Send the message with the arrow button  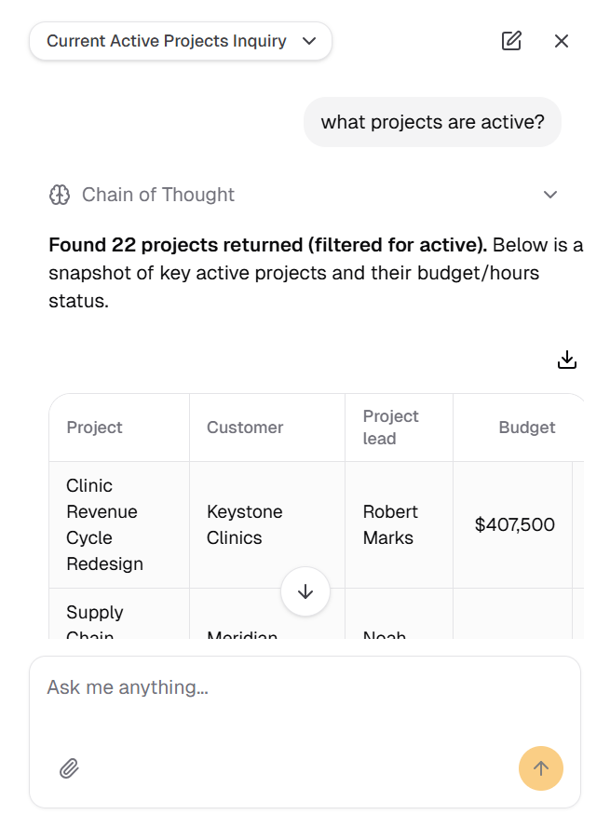click(541, 768)
